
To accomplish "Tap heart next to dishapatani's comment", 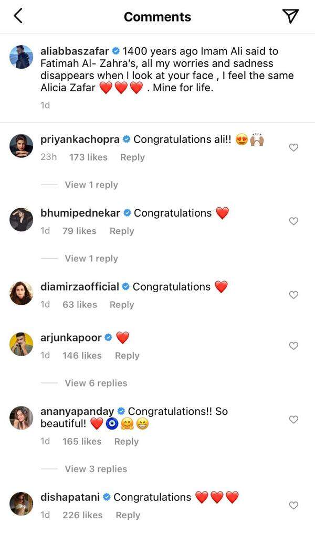I will pyautogui.click(x=294, y=505).
